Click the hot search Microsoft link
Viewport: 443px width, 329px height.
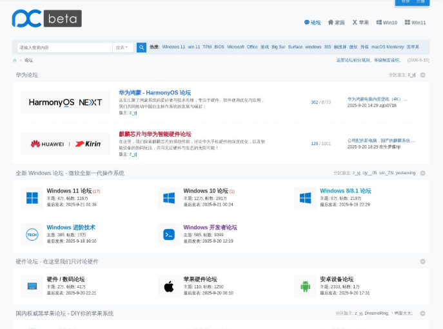coord(235,47)
